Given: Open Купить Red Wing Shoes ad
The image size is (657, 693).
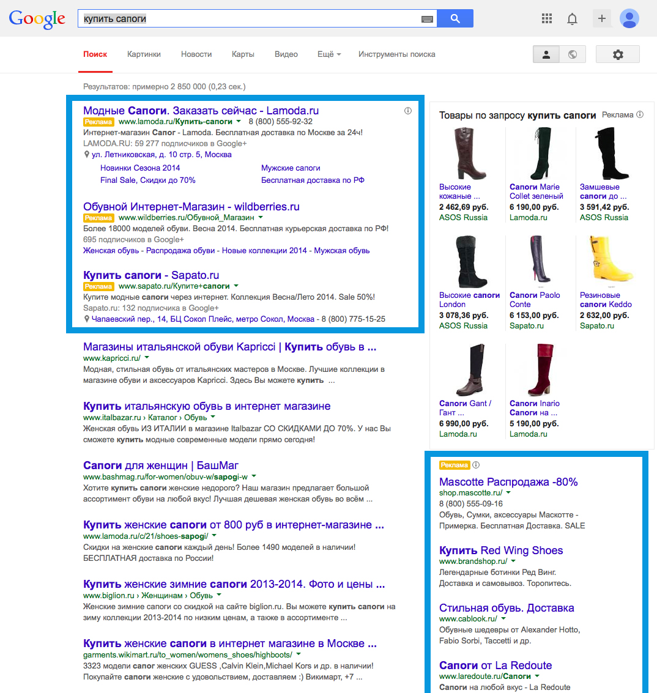Looking at the screenshot, I should [501, 550].
